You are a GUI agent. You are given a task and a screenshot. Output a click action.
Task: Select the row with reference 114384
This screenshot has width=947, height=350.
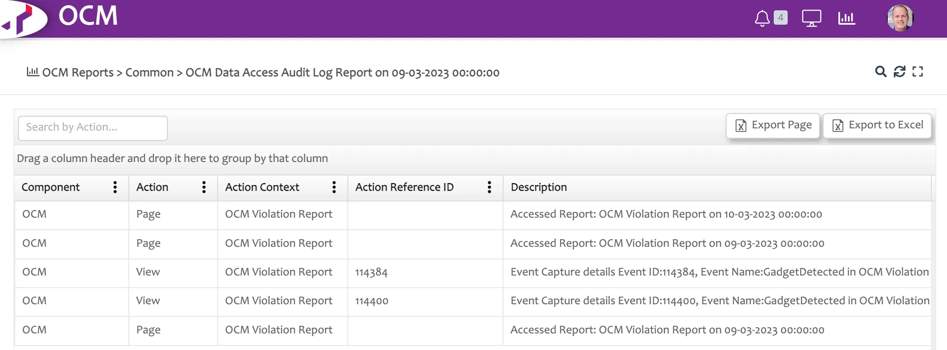click(x=371, y=272)
